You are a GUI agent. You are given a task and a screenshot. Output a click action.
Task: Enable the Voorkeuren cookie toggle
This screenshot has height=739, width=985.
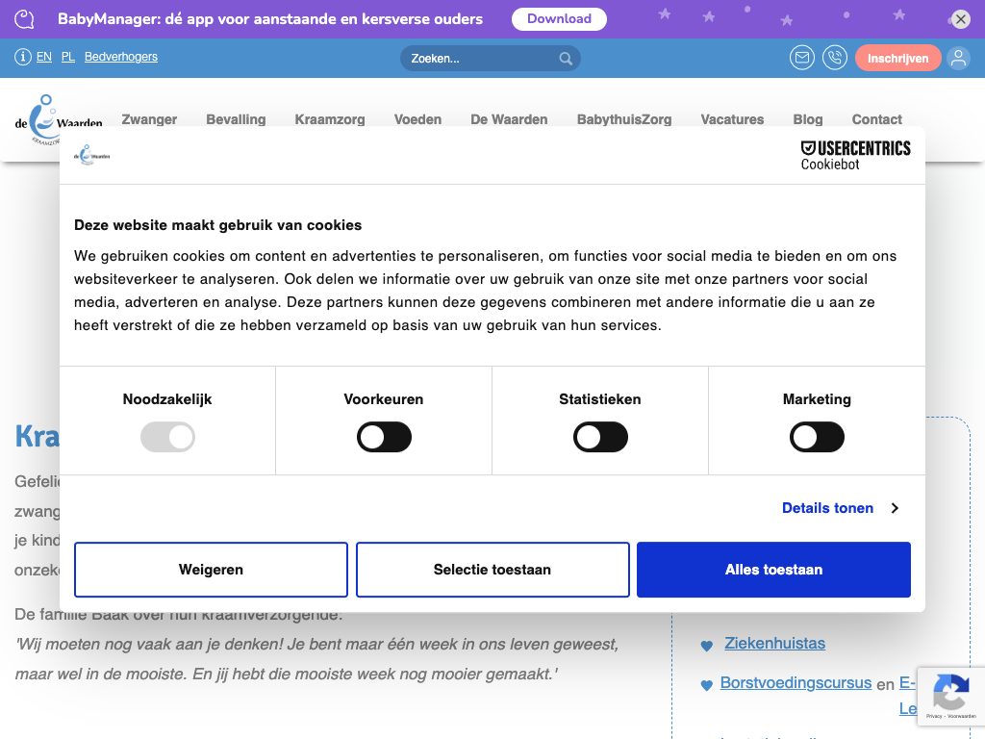point(384,438)
